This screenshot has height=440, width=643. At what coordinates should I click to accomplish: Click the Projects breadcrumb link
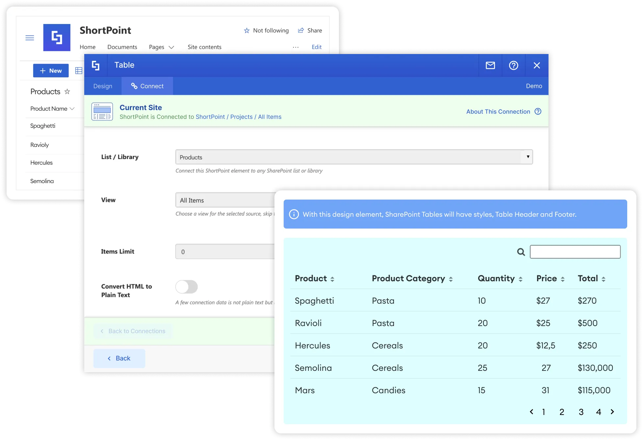(241, 117)
